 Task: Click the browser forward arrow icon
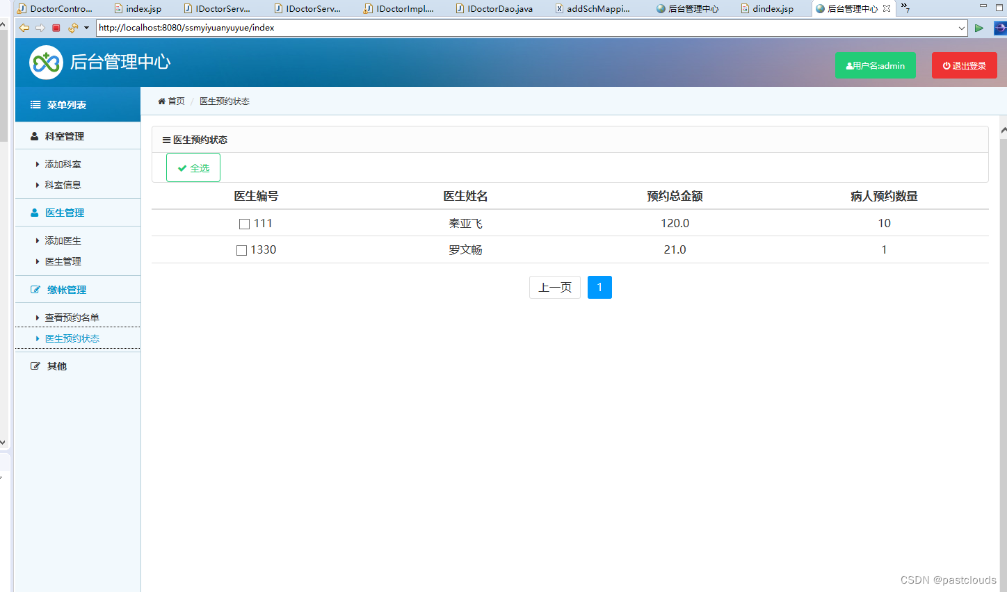coord(40,28)
